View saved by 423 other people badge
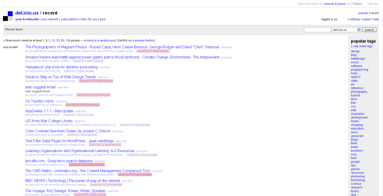 (83, 105)
